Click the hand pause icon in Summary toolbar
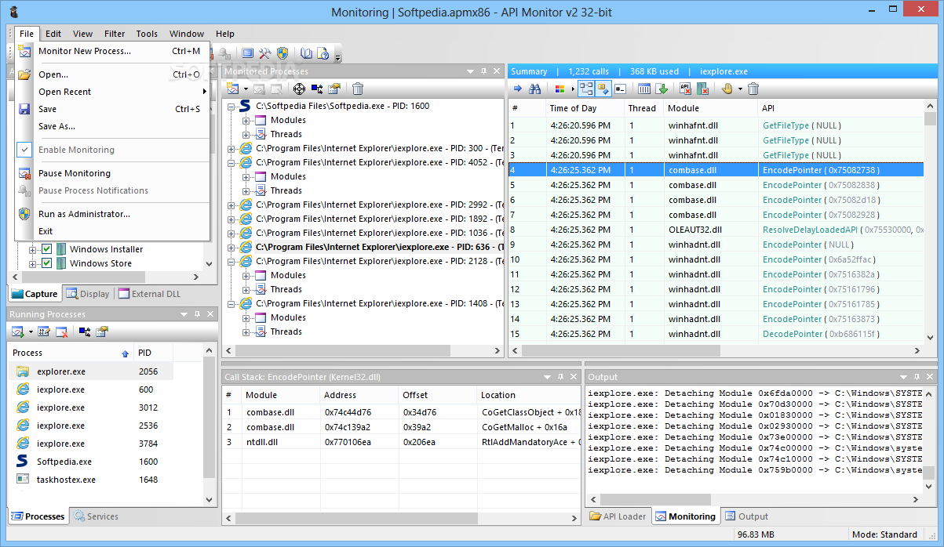The image size is (944, 547). click(727, 89)
